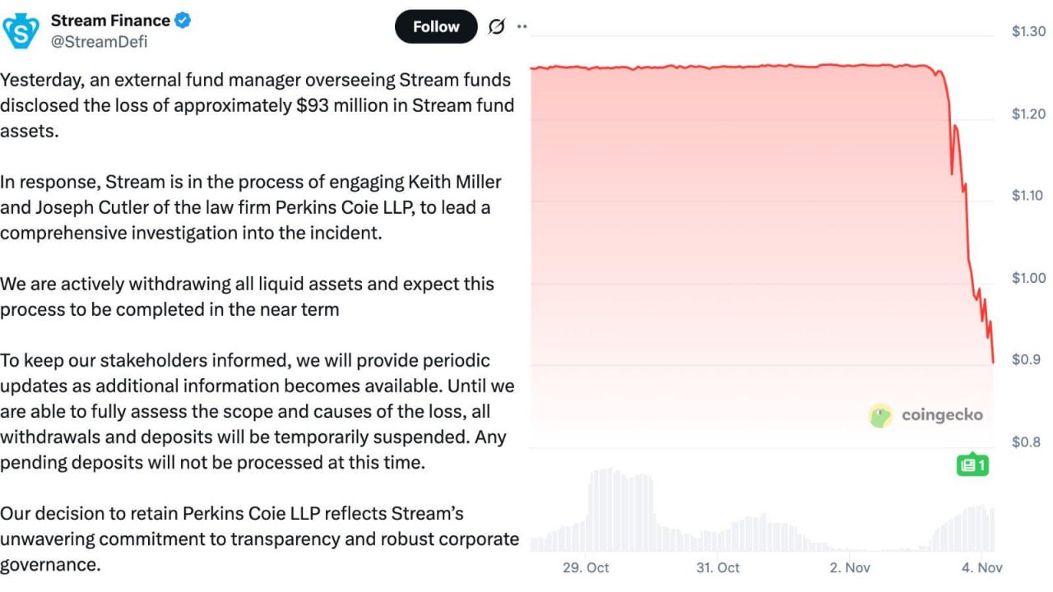Click the red price line's lowest end point
Image resolution: width=1053 pixels, height=592 pixels.
pos(993,361)
